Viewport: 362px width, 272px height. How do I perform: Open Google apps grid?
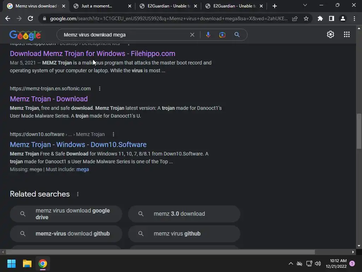(x=347, y=34)
